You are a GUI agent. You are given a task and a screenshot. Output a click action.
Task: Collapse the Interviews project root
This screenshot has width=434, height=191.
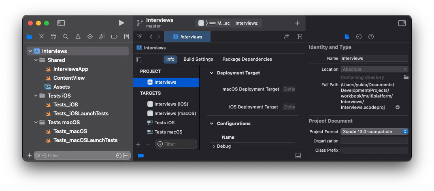[30, 51]
